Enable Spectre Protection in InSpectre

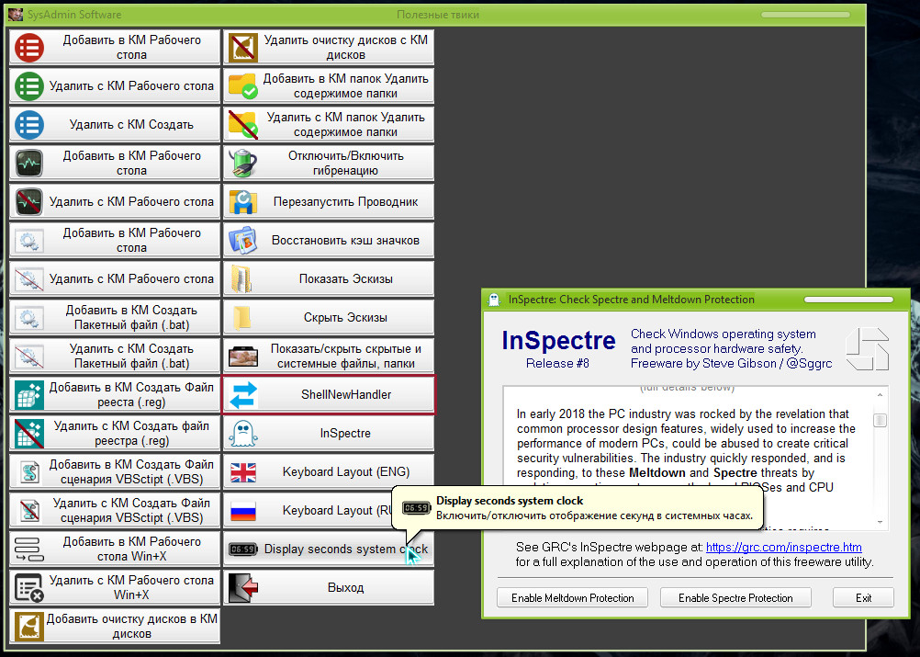[735, 597]
